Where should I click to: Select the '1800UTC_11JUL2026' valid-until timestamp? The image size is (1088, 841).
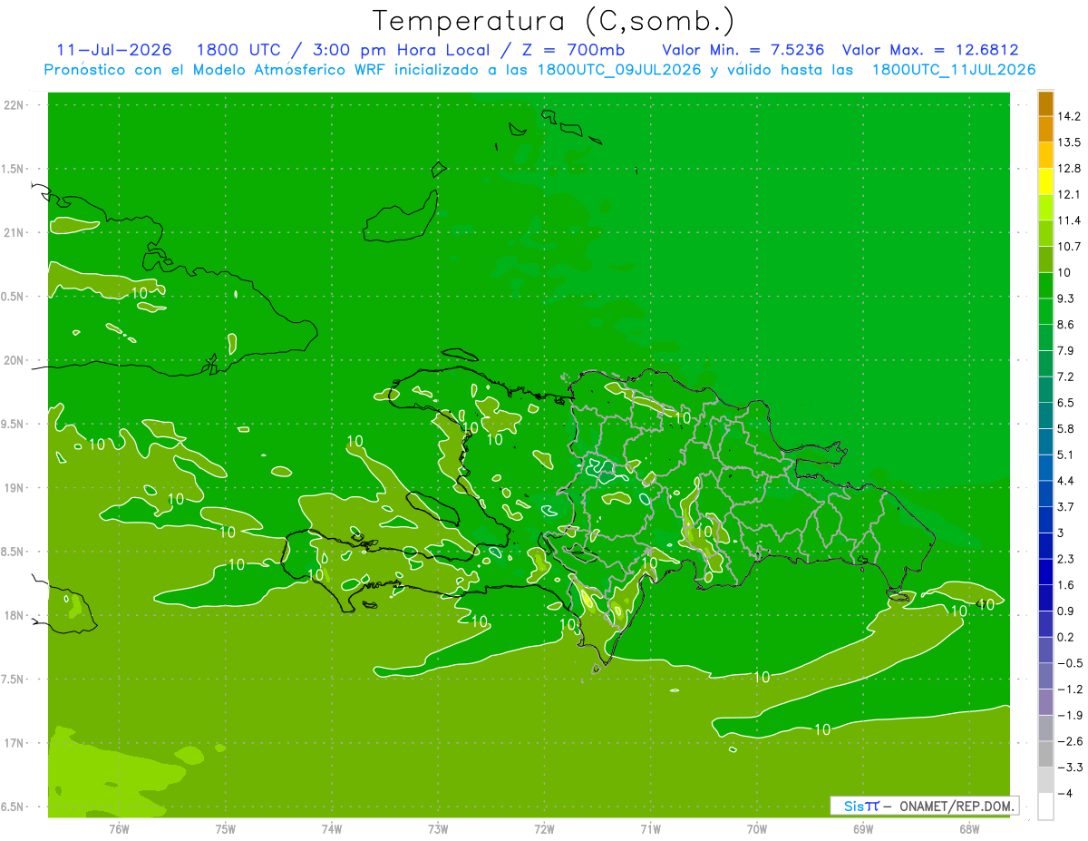tap(954, 70)
